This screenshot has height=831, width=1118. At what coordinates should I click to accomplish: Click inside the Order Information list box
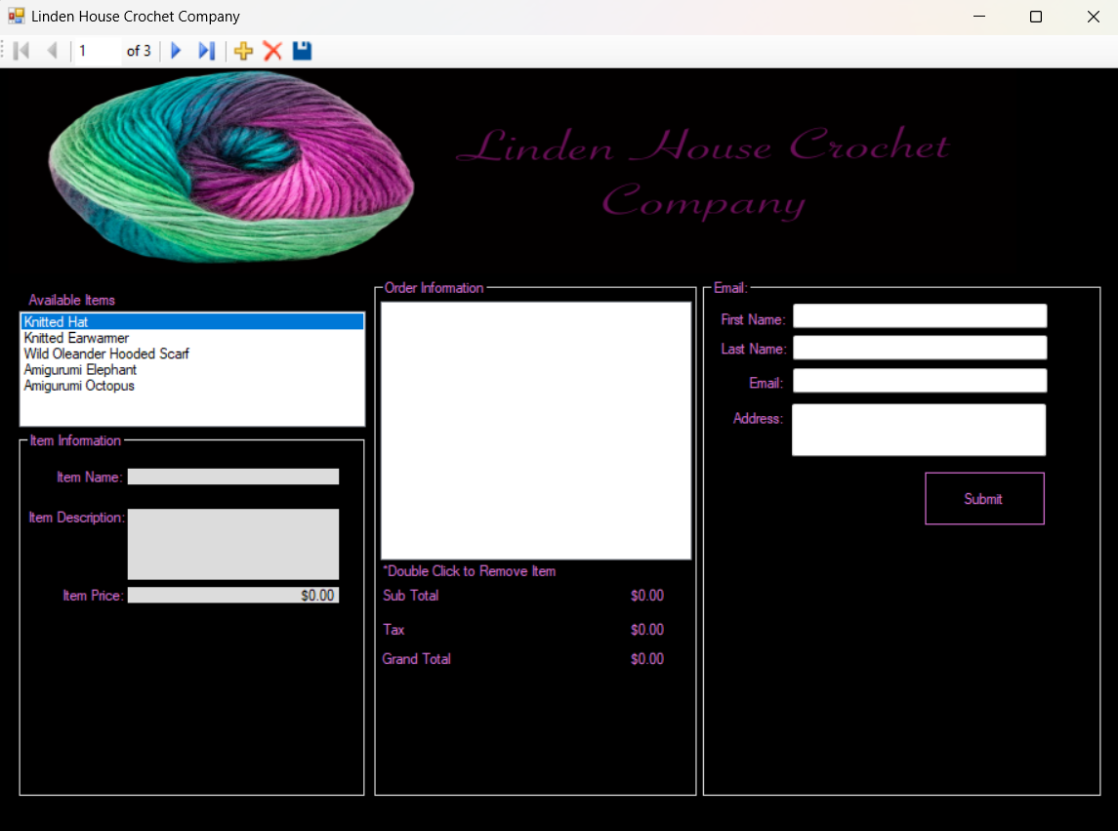[535, 430]
